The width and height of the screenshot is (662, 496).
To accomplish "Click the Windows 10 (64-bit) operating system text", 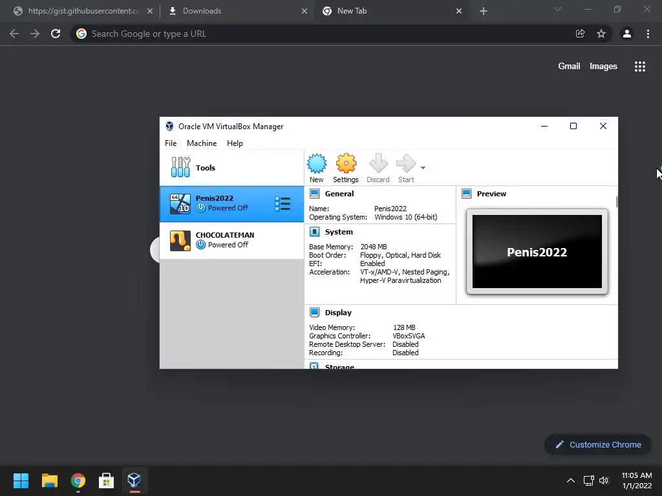I will [x=406, y=217].
